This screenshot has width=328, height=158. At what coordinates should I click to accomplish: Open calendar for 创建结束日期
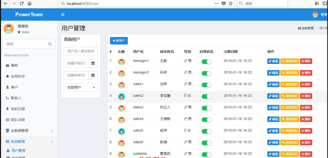point(93,76)
